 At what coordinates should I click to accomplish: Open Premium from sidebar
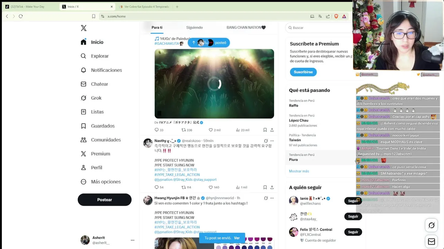95,154
